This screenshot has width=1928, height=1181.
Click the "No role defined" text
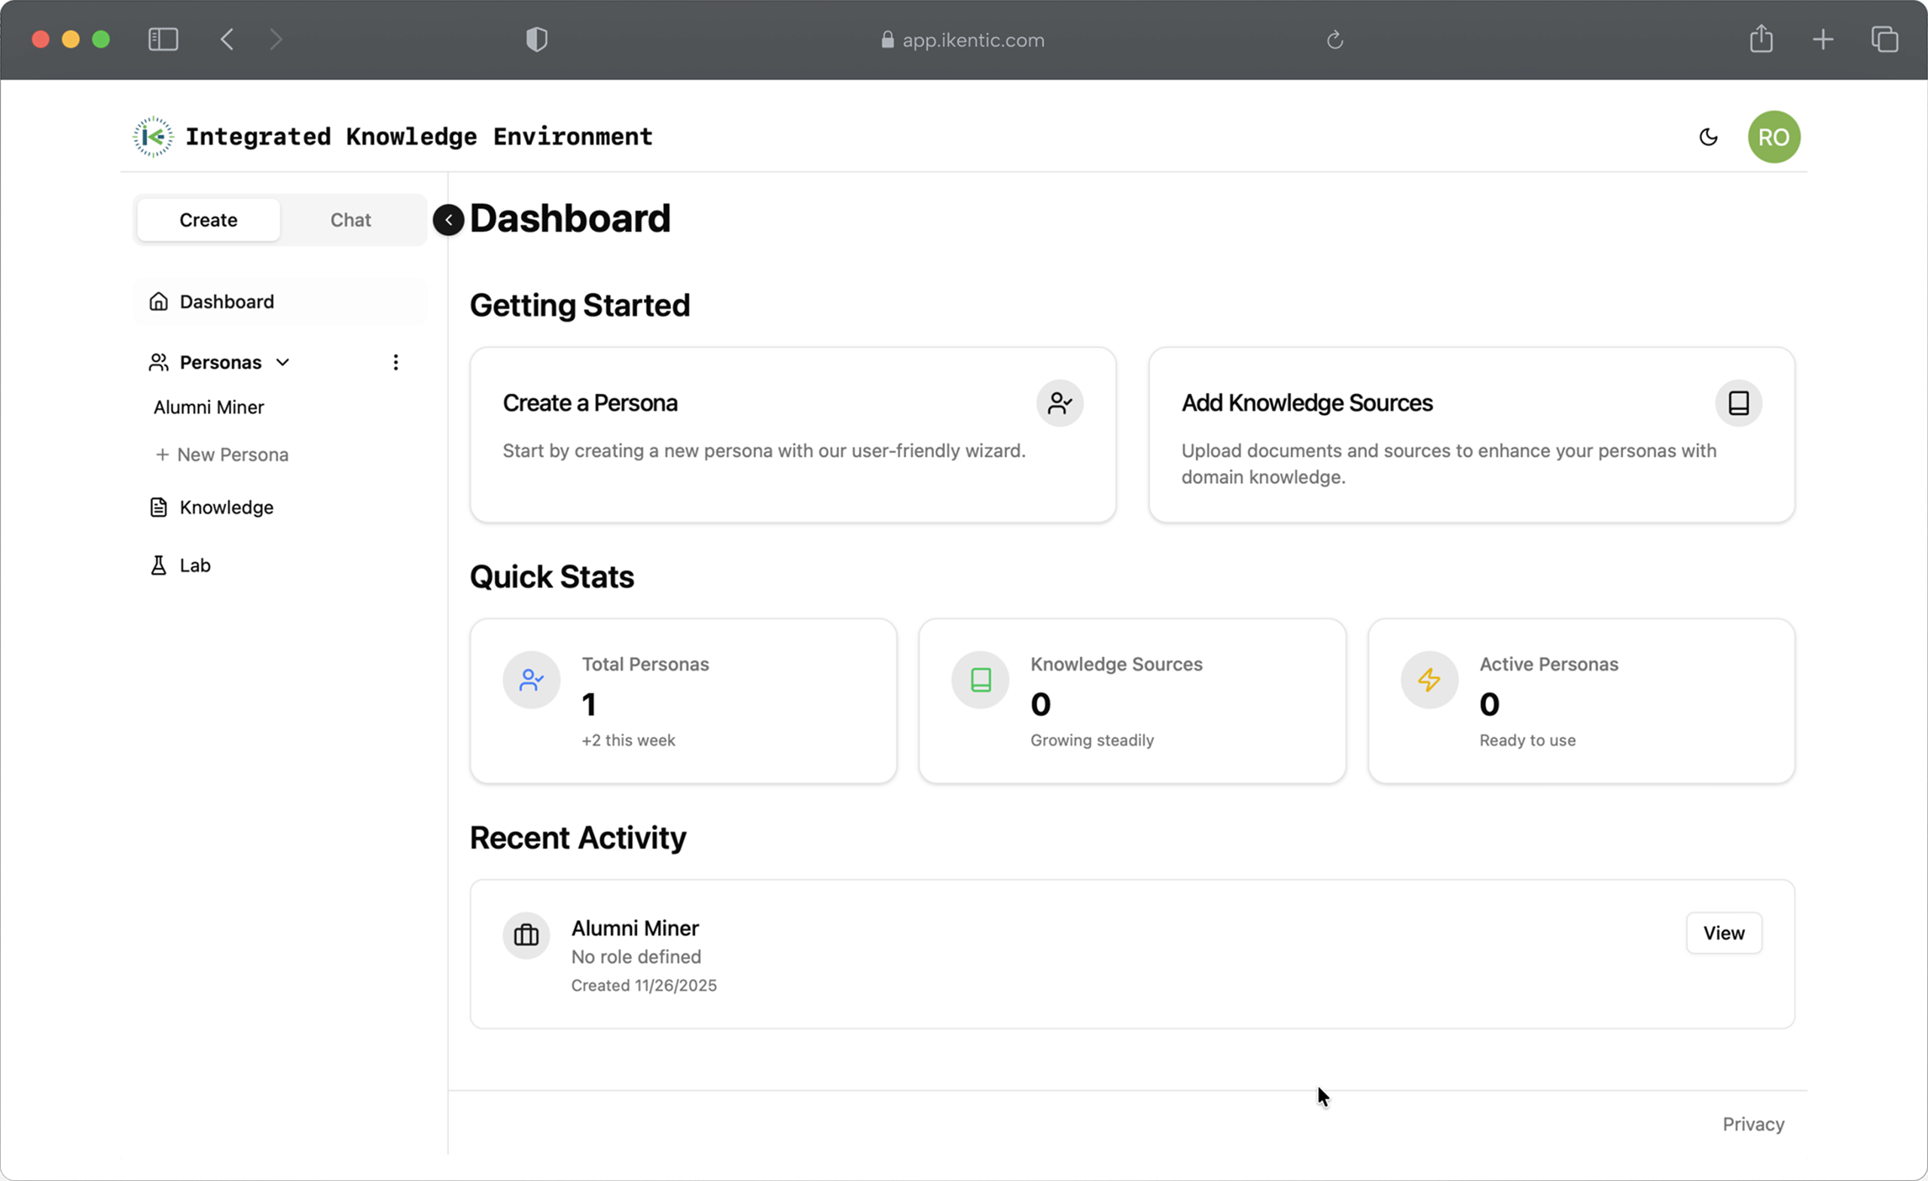point(636,957)
